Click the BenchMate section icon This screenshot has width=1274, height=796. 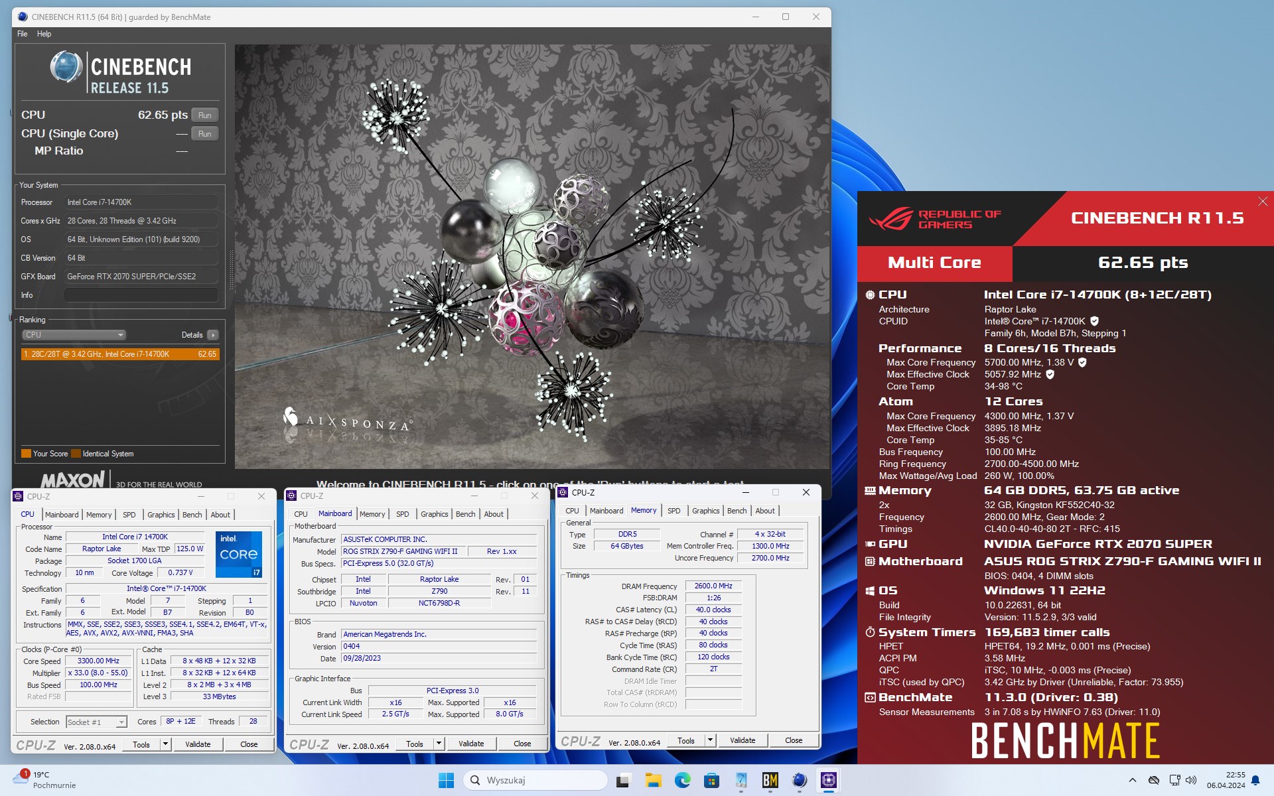pos(870,697)
